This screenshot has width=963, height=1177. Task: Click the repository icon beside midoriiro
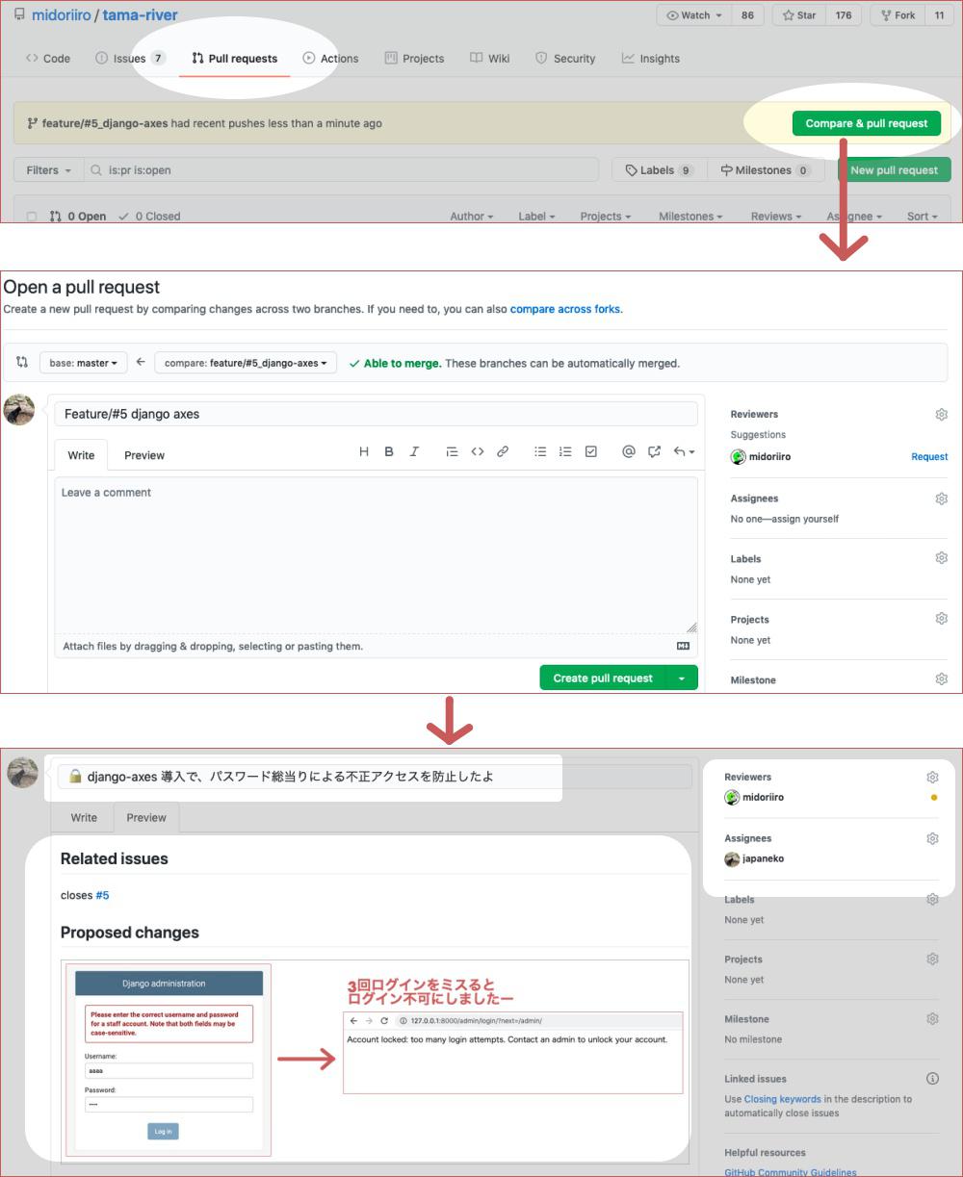pyautogui.click(x=19, y=15)
